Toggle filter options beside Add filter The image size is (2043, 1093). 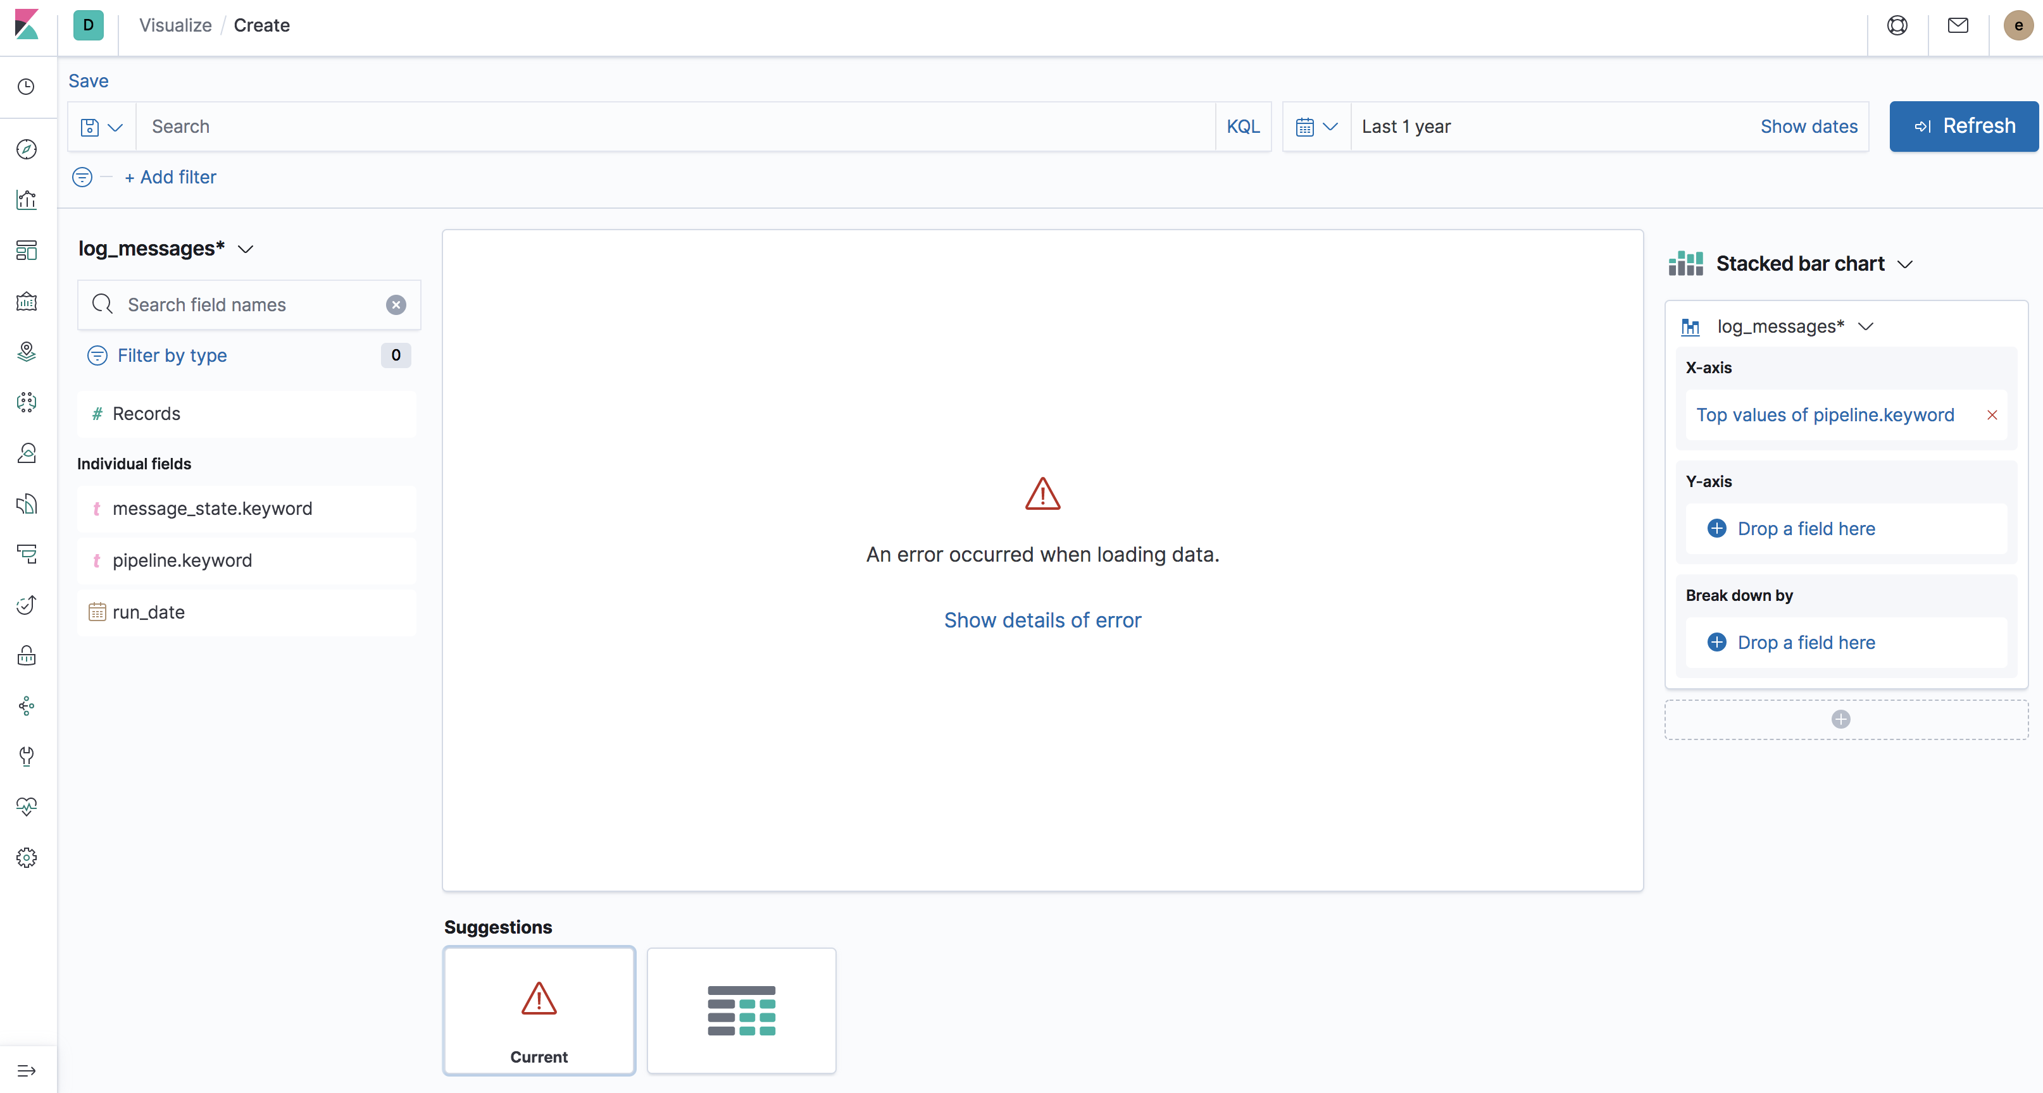point(82,176)
